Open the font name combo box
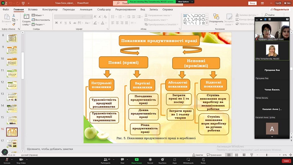 [69, 17]
